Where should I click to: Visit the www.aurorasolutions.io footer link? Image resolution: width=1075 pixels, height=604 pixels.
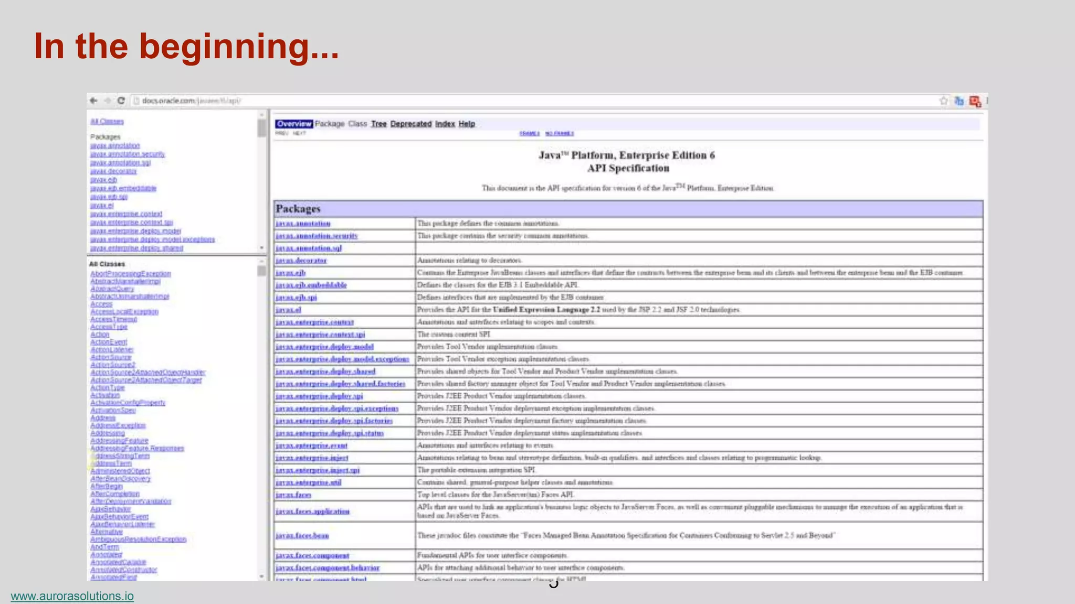point(72,596)
